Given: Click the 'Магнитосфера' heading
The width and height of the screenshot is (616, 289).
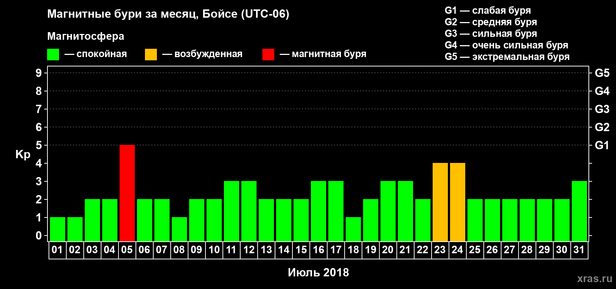Looking at the screenshot, I should coord(86,36).
